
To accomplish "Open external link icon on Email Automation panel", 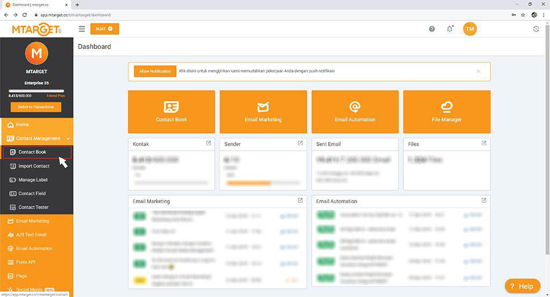I will tap(484, 201).
